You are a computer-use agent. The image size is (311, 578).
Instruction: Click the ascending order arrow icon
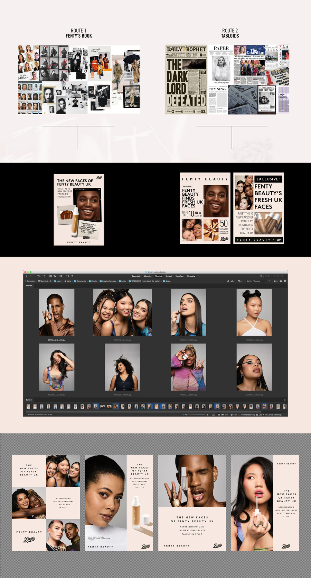click(x=269, y=281)
